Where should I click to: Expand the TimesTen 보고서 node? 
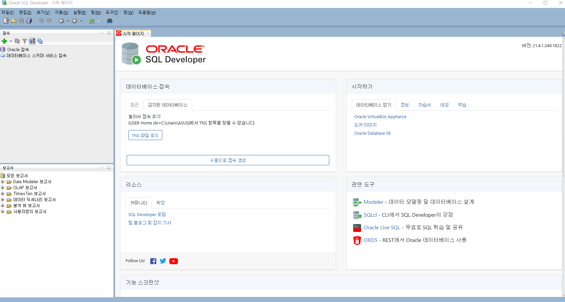point(3,193)
